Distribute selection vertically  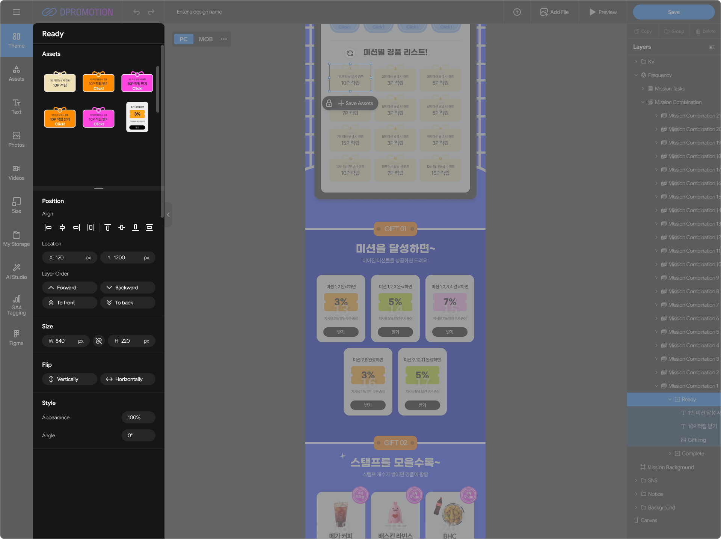click(x=149, y=227)
